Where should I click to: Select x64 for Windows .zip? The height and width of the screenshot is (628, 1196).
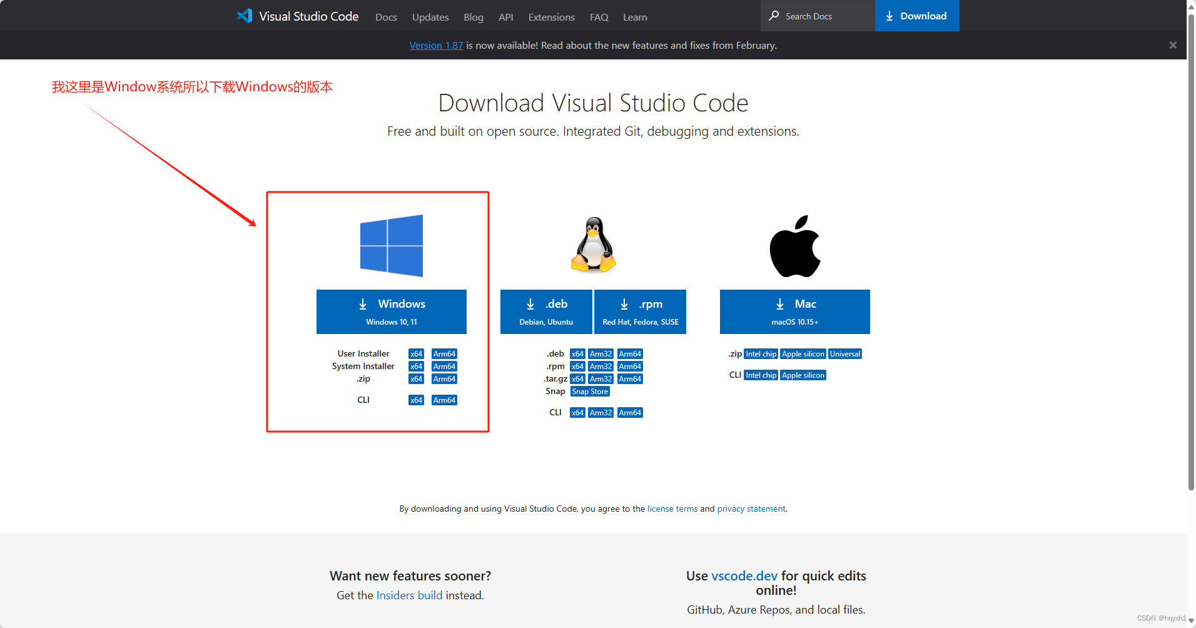click(417, 379)
